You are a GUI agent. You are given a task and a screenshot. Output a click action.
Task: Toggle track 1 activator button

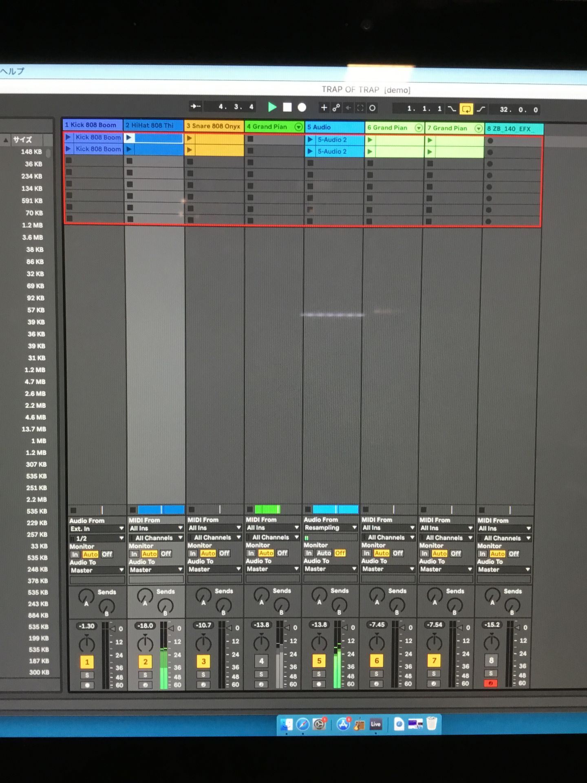(87, 662)
